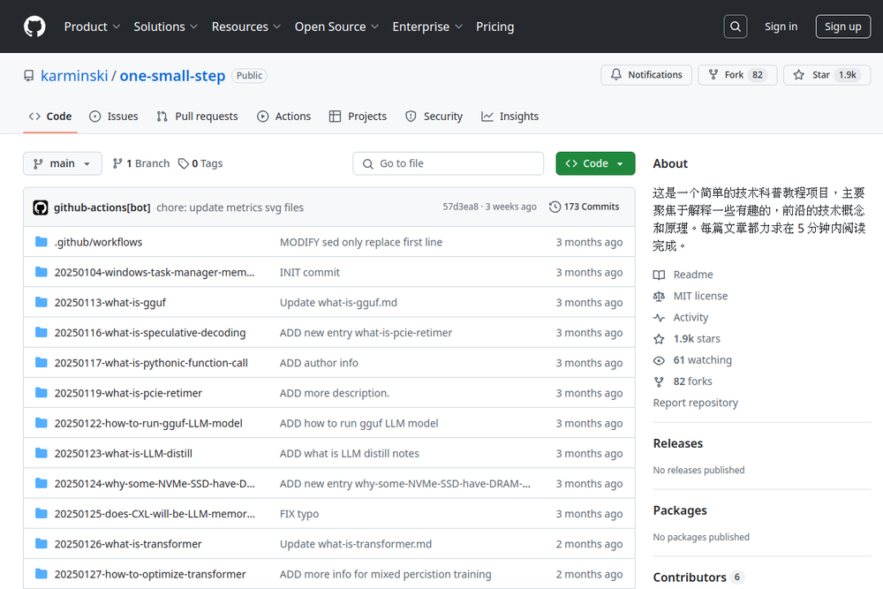Star the repository with Star button
Image resolution: width=883 pixels, height=589 pixels.
pos(826,75)
